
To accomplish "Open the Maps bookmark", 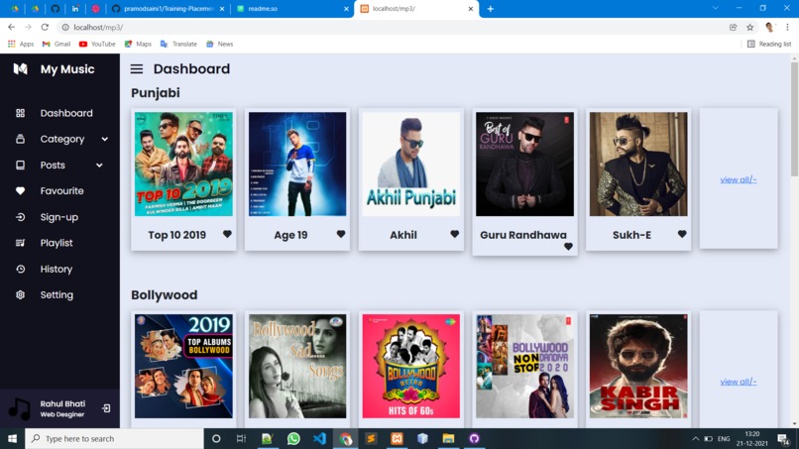I will pos(138,44).
